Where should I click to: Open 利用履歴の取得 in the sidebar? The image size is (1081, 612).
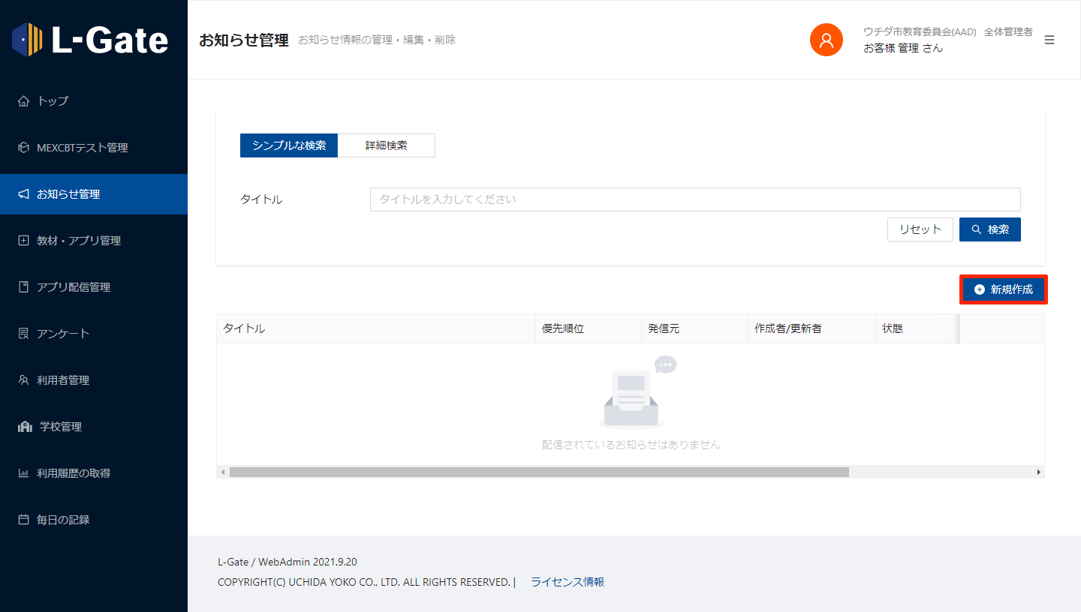point(74,473)
